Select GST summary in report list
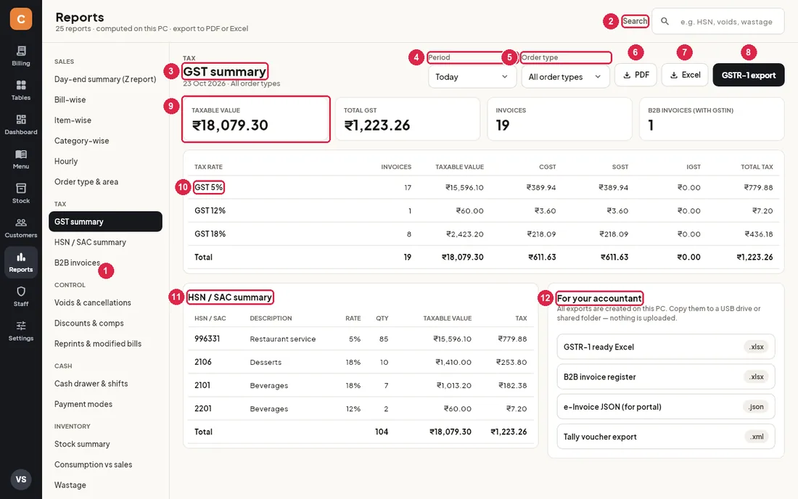798x499 pixels. pyautogui.click(x=105, y=222)
